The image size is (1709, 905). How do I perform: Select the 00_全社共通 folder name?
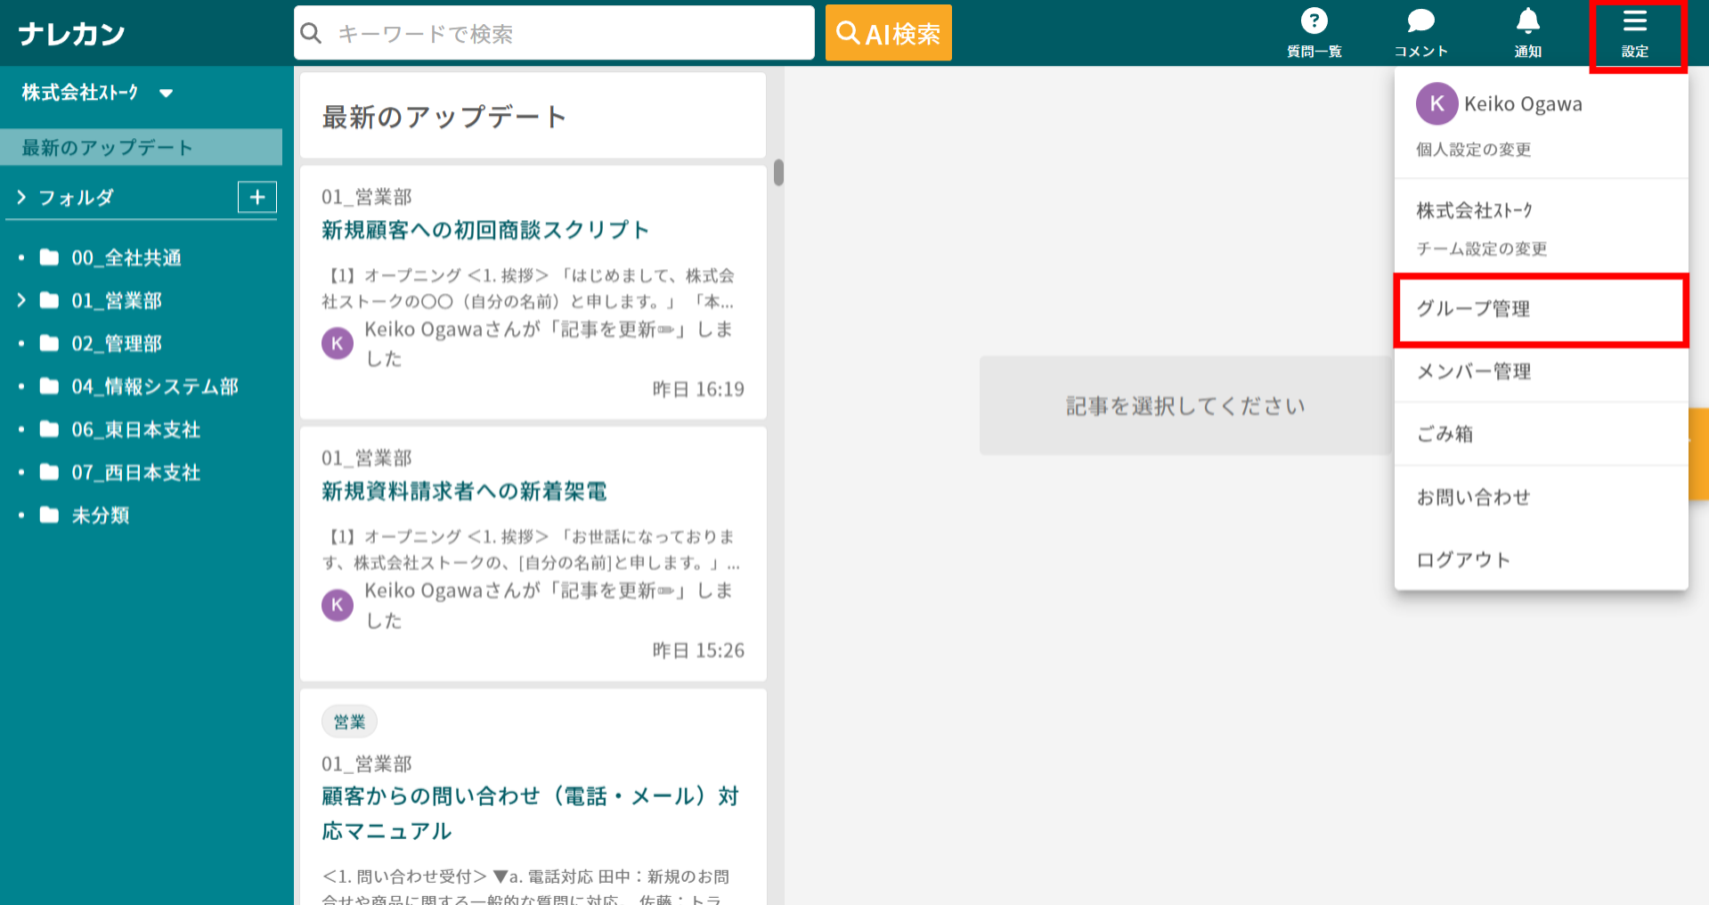coord(126,257)
